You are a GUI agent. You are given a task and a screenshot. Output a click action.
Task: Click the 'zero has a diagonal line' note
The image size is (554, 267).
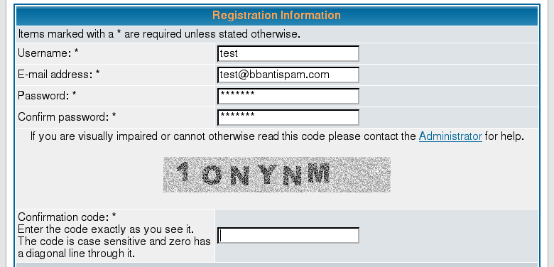click(114, 247)
